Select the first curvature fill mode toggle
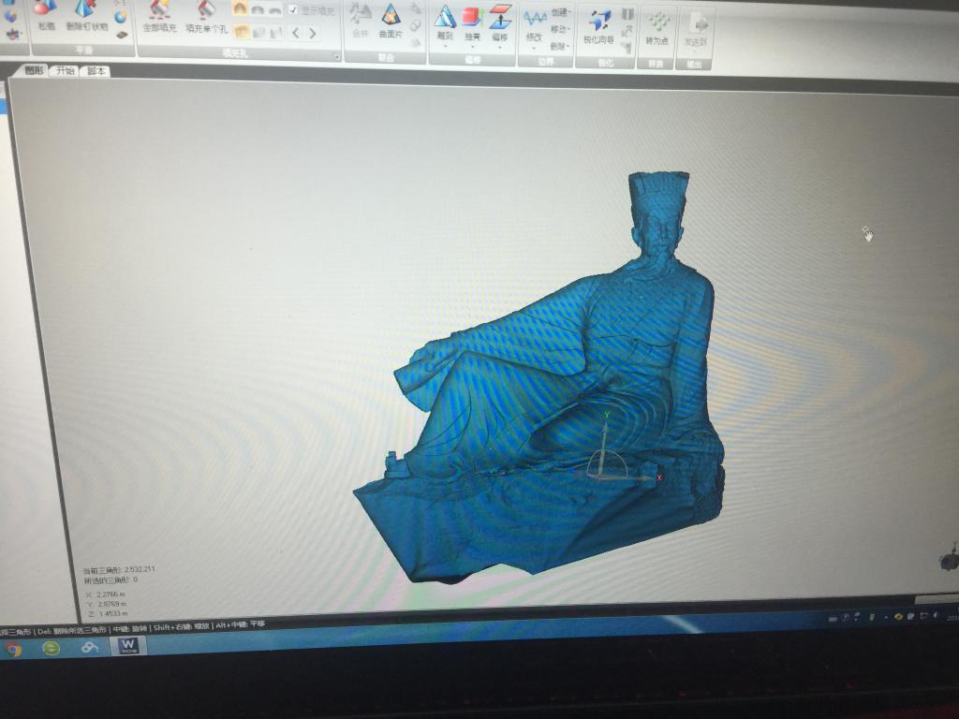 [x=240, y=9]
